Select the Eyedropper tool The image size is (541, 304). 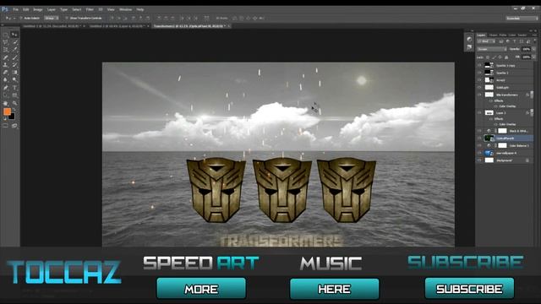(x=14, y=50)
